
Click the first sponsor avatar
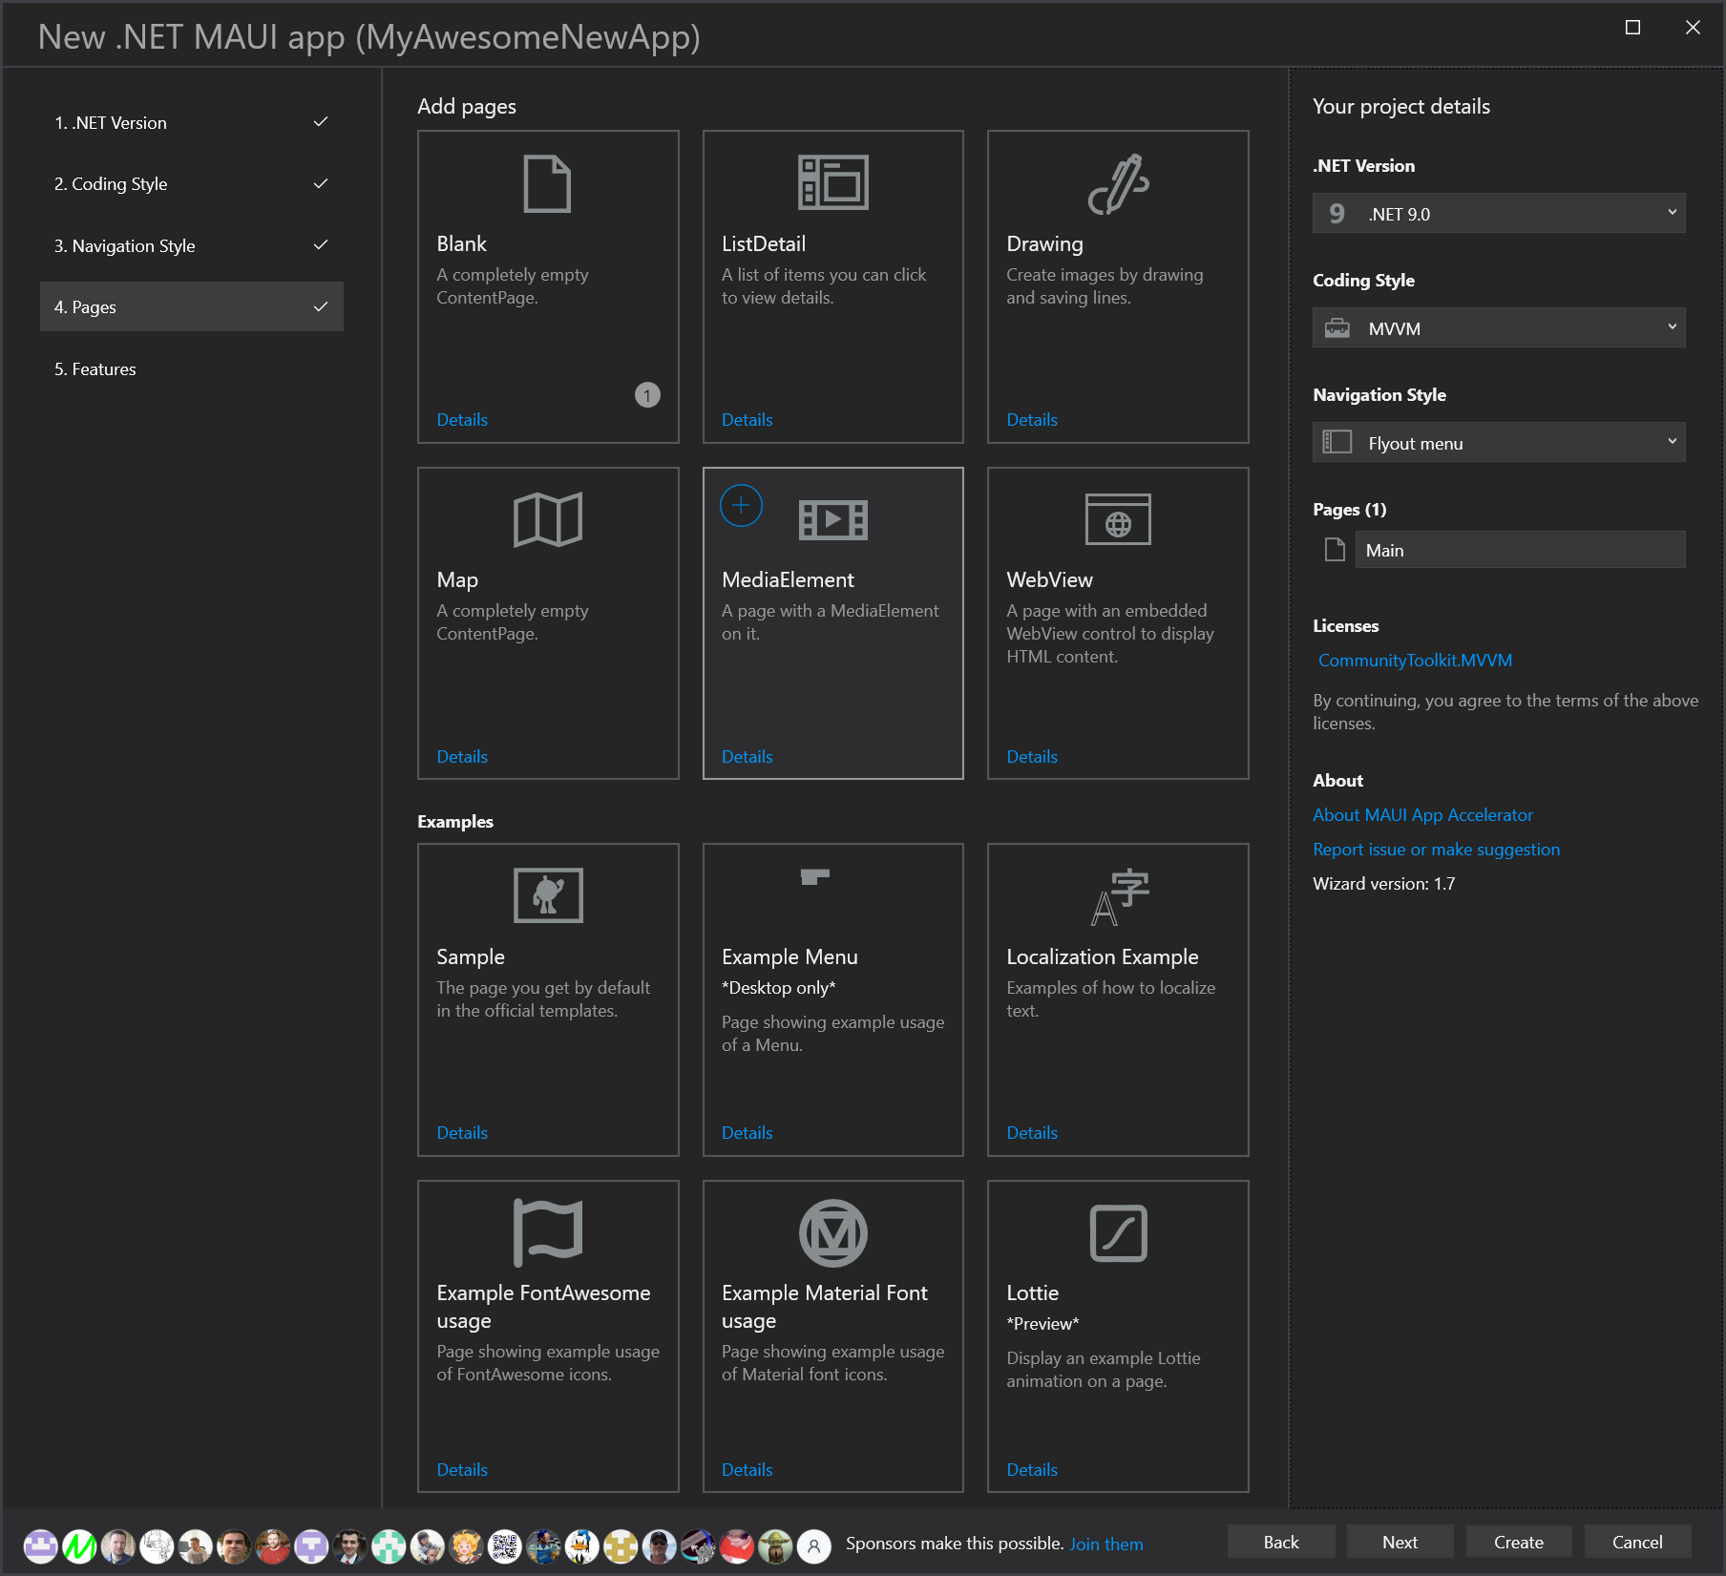[40, 1545]
